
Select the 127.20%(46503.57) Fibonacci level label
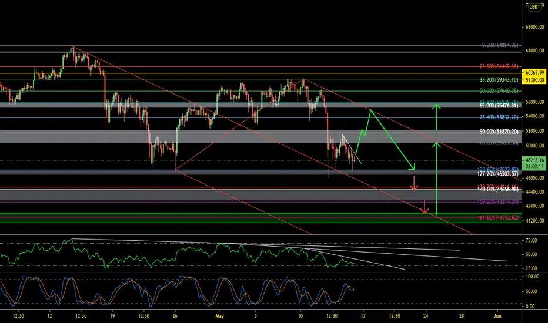coord(498,174)
